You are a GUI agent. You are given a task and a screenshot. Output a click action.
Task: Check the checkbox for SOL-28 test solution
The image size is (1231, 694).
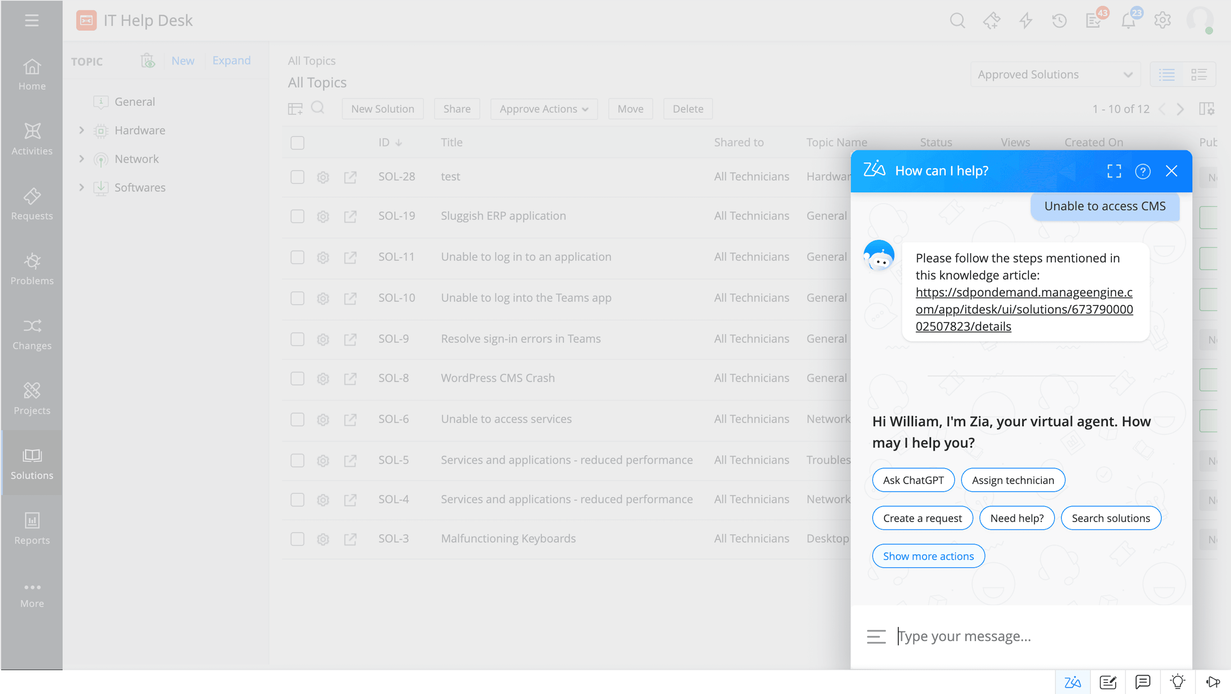[297, 177]
